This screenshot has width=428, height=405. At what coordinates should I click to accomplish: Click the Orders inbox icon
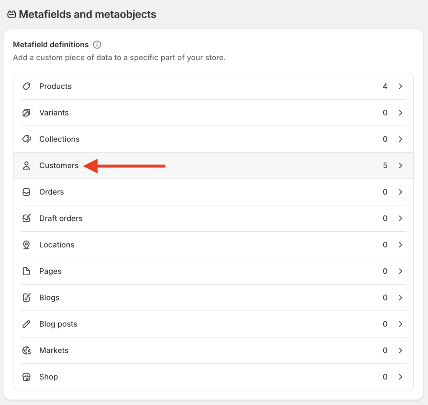[26, 192]
